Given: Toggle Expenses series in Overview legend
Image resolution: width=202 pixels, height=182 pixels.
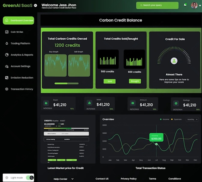Looking at the screenshot, I should click(176, 119).
